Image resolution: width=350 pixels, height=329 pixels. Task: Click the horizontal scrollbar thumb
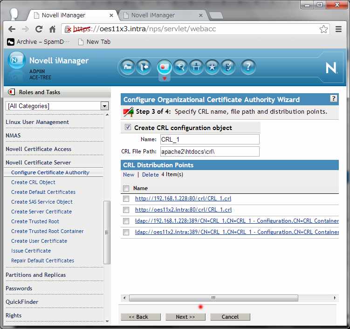tap(213, 298)
